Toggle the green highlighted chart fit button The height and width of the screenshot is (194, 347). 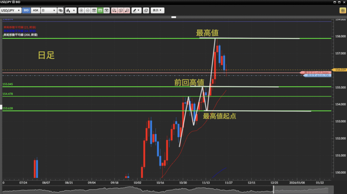pos(100,10)
